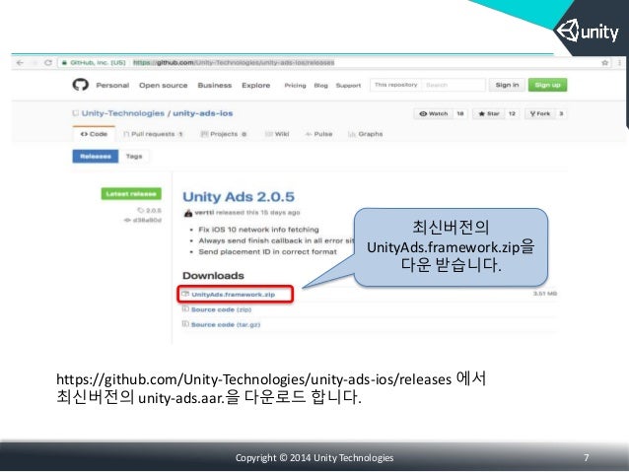
Task: Click vertti's avatar icon
Action: [187, 213]
